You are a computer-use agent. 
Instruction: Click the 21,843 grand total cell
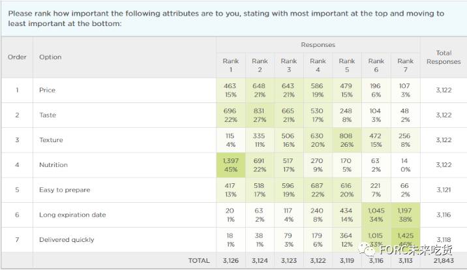[x=444, y=260]
